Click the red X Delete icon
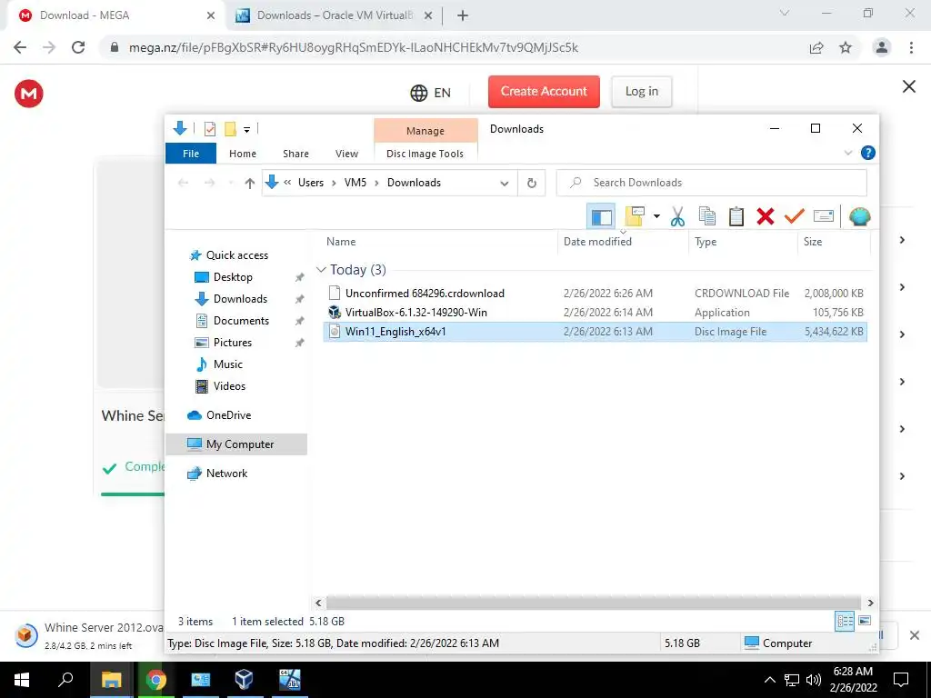Screen dimensions: 931x698 [766, 216]
